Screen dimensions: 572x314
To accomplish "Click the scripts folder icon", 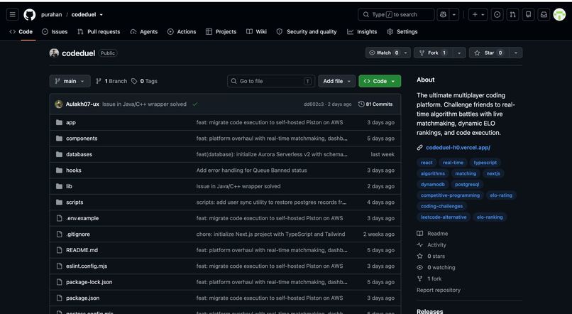I will tap(59, 202).
